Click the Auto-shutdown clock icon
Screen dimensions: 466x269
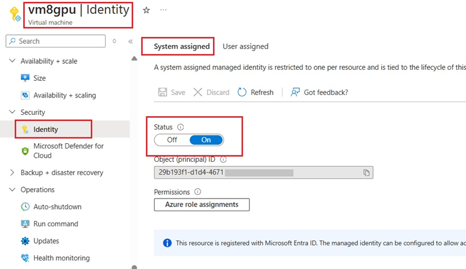coord(25,207)
